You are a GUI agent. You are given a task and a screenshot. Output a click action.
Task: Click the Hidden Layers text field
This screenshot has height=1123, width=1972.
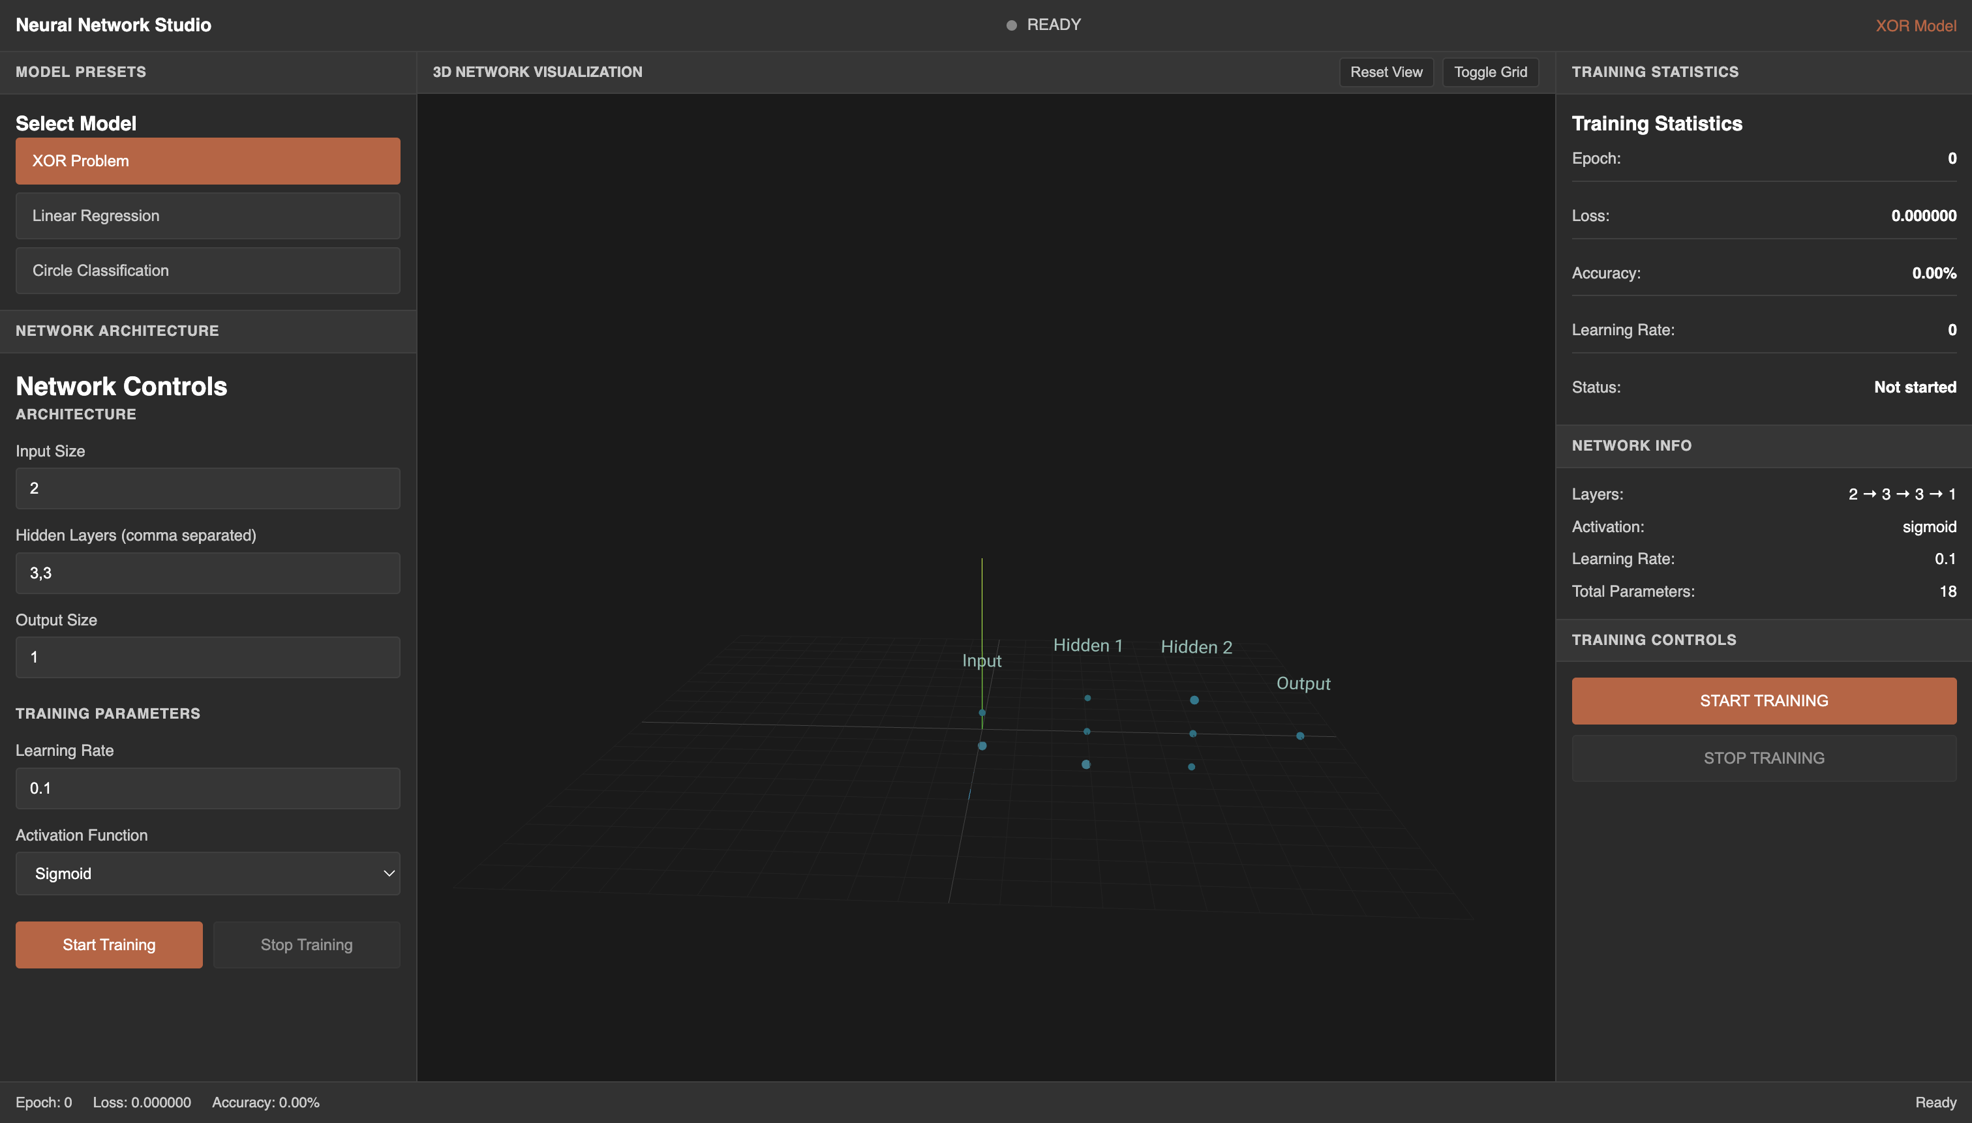(207, 573)
